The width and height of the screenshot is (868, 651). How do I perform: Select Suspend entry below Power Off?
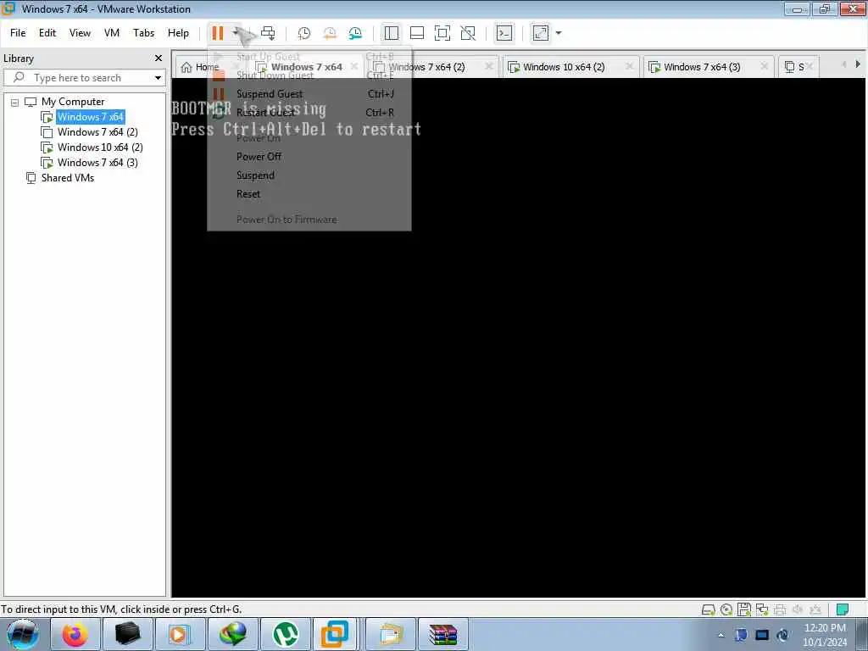(309, 175)
